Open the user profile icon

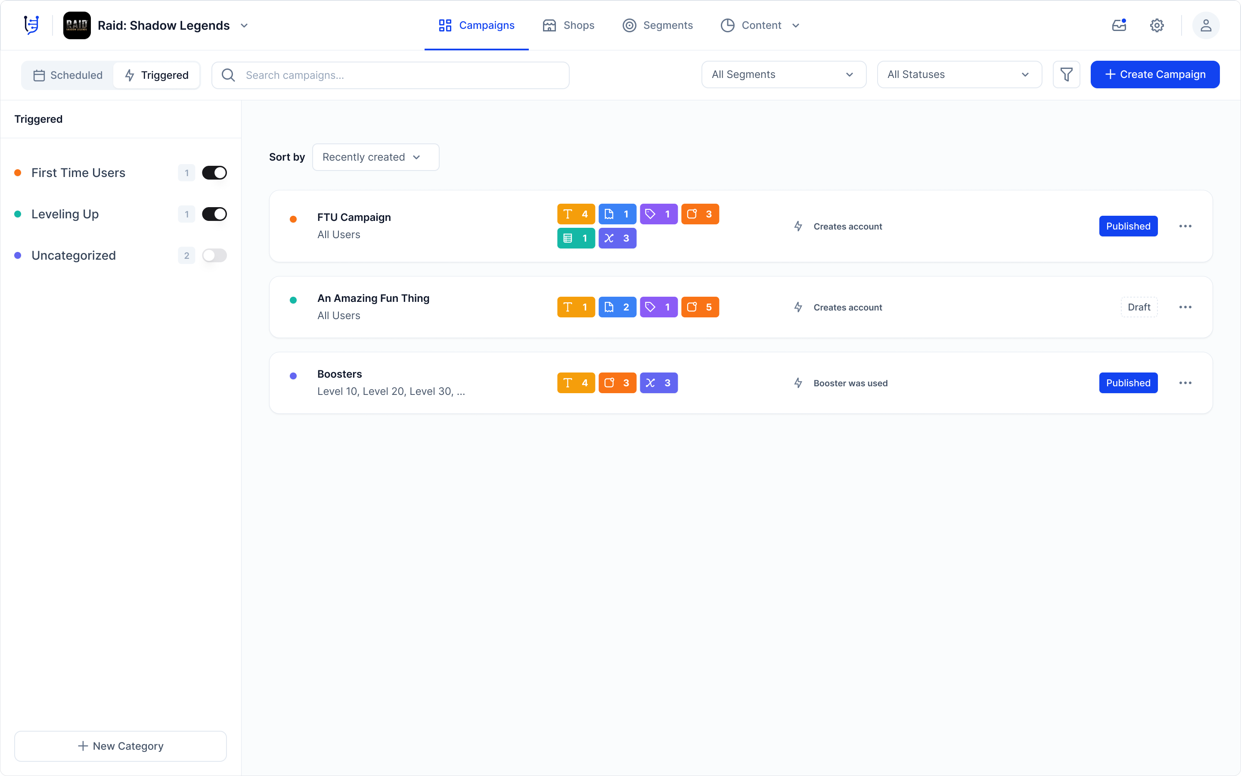point(1206,25)
